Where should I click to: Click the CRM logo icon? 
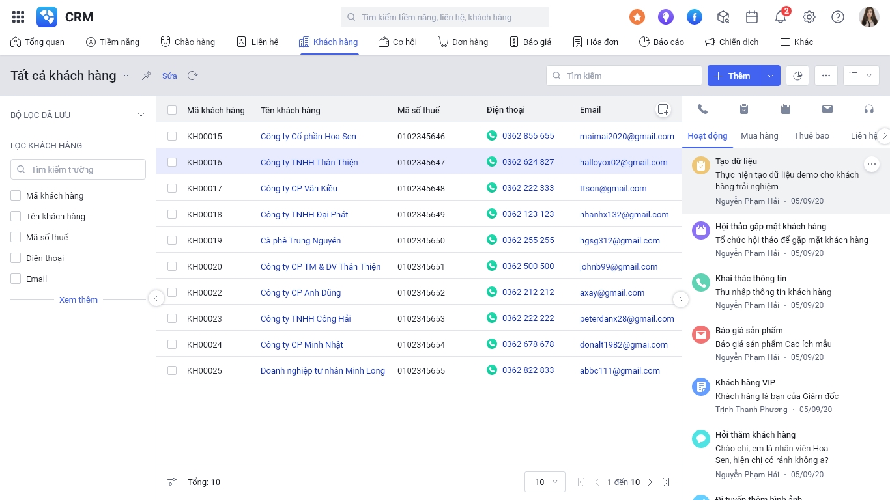coord(47,17)
